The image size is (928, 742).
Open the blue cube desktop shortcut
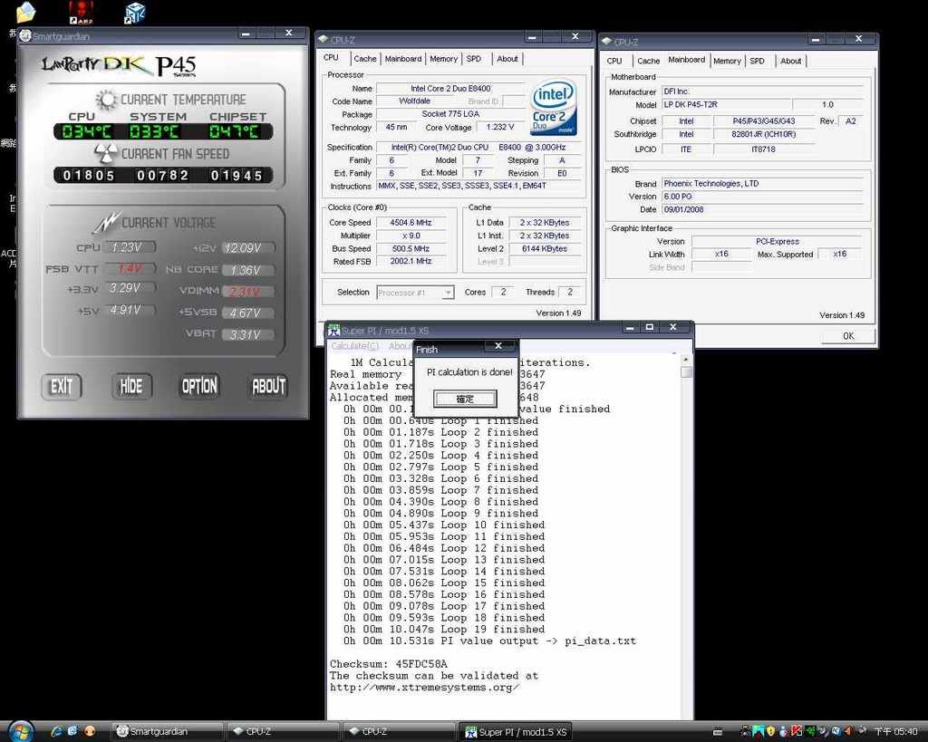(134, 13)
